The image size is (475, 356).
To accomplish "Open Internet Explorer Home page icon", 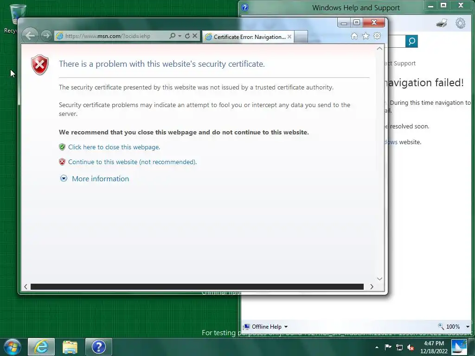I will 354,36.
